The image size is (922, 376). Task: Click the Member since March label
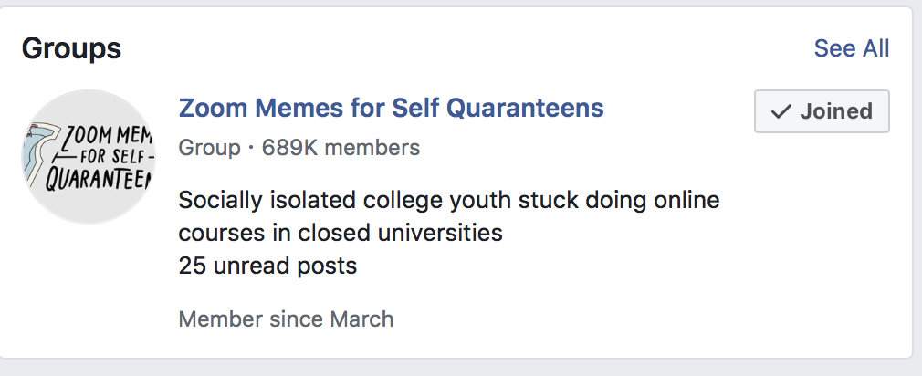point(286,319)
